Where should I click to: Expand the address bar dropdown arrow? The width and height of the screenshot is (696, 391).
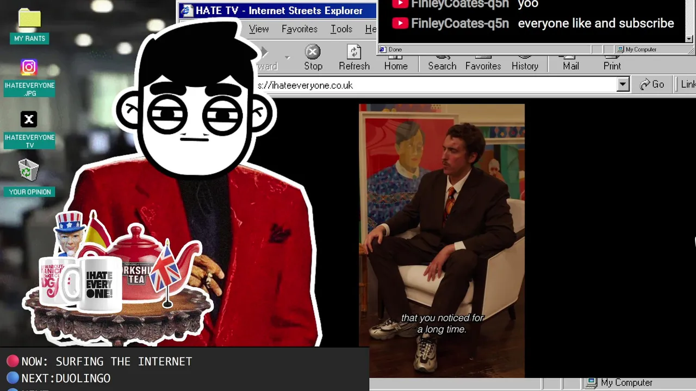pyautogui.click(x=623, y=85)
